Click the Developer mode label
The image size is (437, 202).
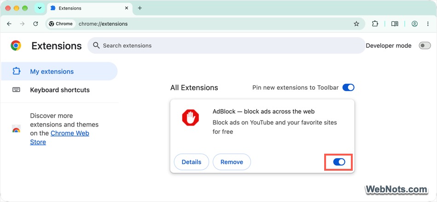click(389, 46)
